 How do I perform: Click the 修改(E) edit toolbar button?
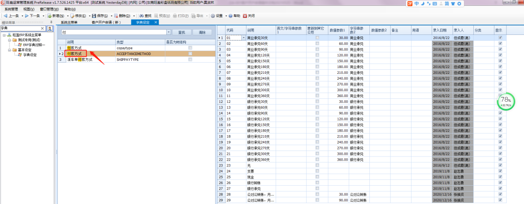[x=78, y=16]
